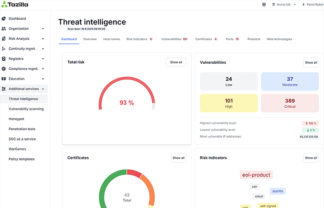Collapse the Additional services chevron
Viewport: 324px width, 208px height.
pos(43,89)
